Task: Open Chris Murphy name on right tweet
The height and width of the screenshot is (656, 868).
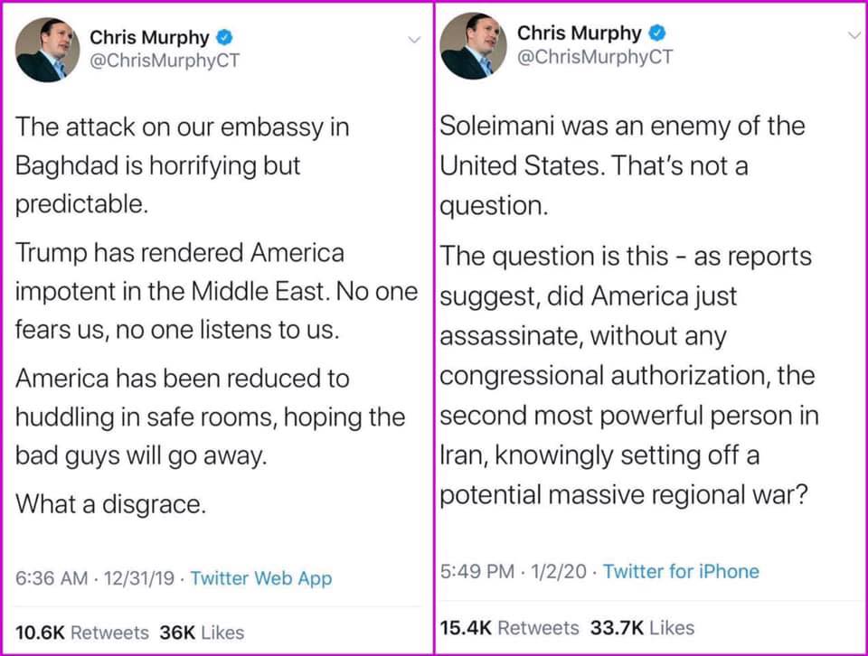Action: click(x=579, y=33)
